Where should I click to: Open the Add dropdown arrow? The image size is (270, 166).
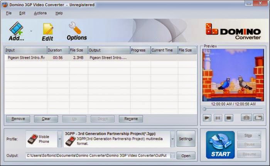[x=31, y=31]
